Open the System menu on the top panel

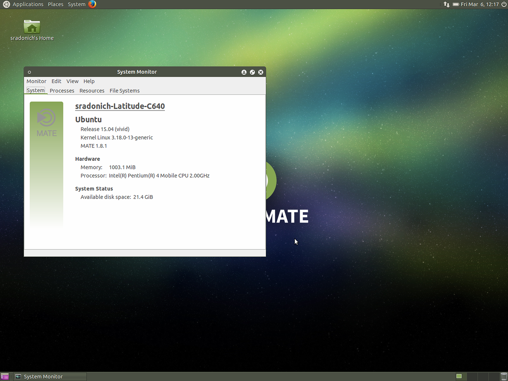(x=77, y=4)
